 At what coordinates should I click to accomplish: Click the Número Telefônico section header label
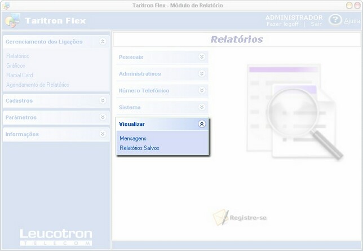click(x=144, y=90)
